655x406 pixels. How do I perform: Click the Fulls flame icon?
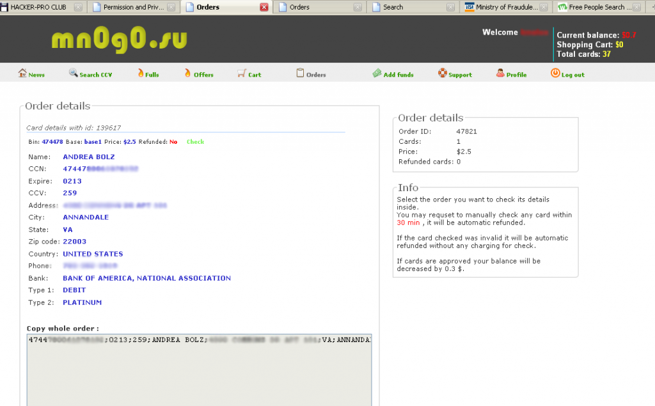click(140, 74)
